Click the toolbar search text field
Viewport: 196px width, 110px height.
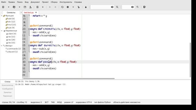point(101,7)
